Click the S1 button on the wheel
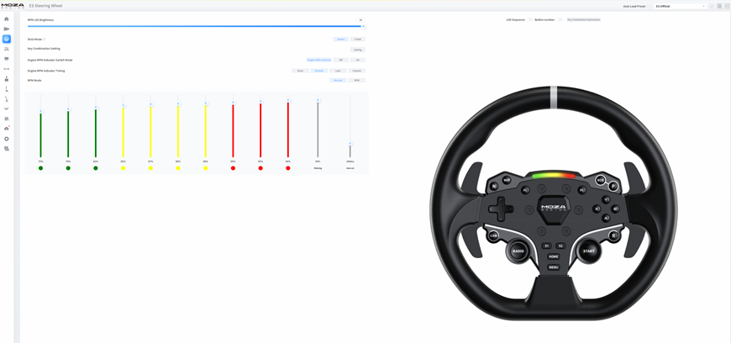Image resolution: width=731 pixels, height=343 pixels. coord(547,245)
